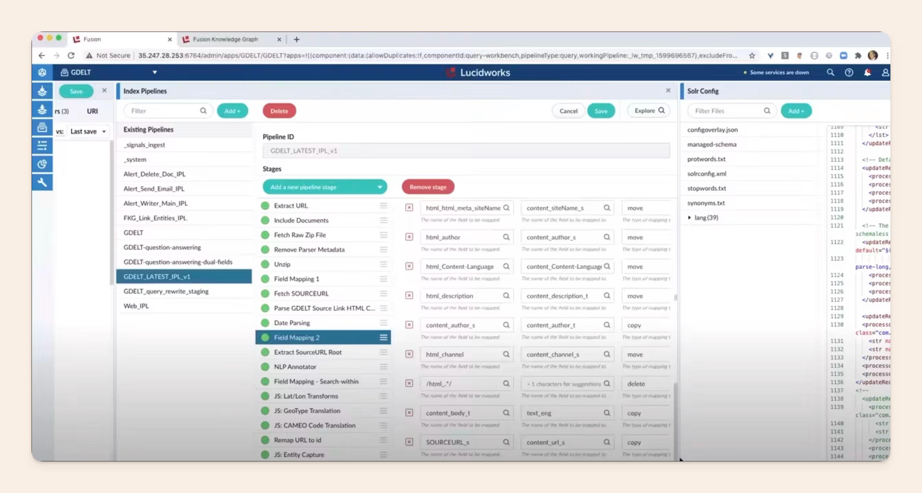
Task: Open the first Indexing sidebar icon
Action: pos(42,91)
